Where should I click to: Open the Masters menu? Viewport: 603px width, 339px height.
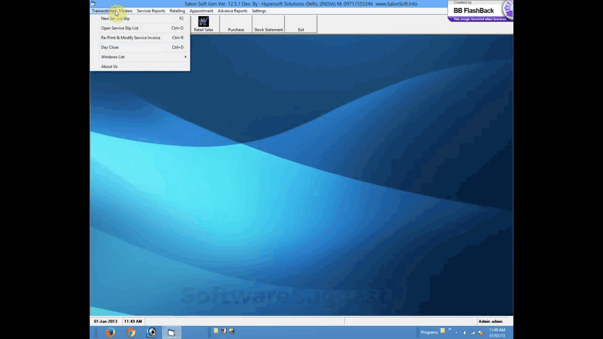125,11
